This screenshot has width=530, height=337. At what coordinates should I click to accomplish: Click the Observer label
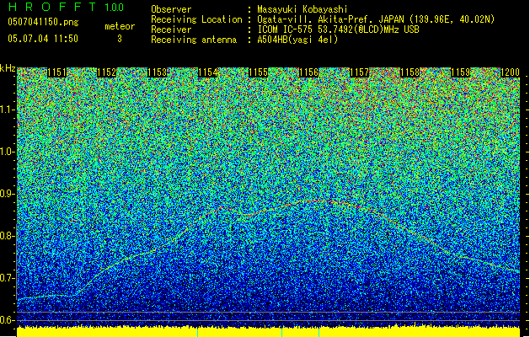point(171,9)
